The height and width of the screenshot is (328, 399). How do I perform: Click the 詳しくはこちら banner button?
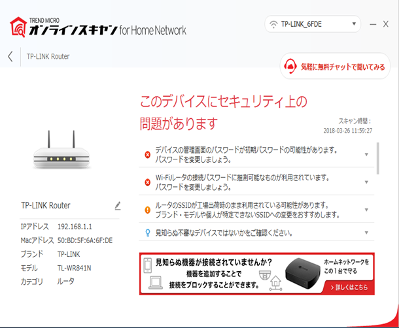pyautogui.click(x=349, y=287)
